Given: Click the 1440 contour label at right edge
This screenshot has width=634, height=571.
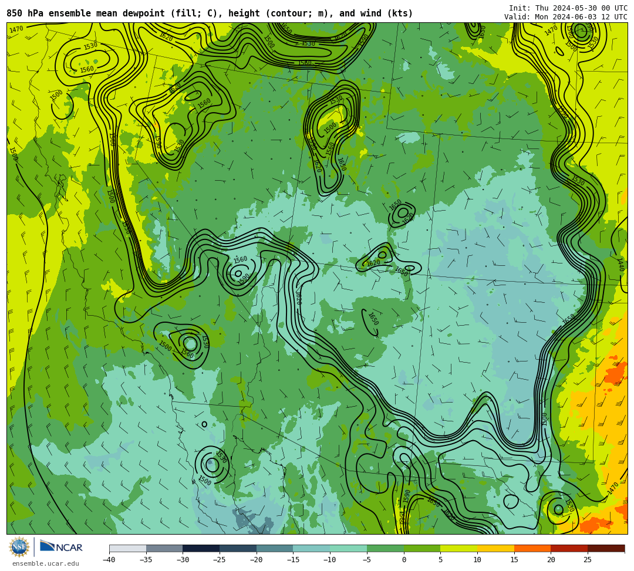Looking at the screenshot, I should click(x=621, y=265).
